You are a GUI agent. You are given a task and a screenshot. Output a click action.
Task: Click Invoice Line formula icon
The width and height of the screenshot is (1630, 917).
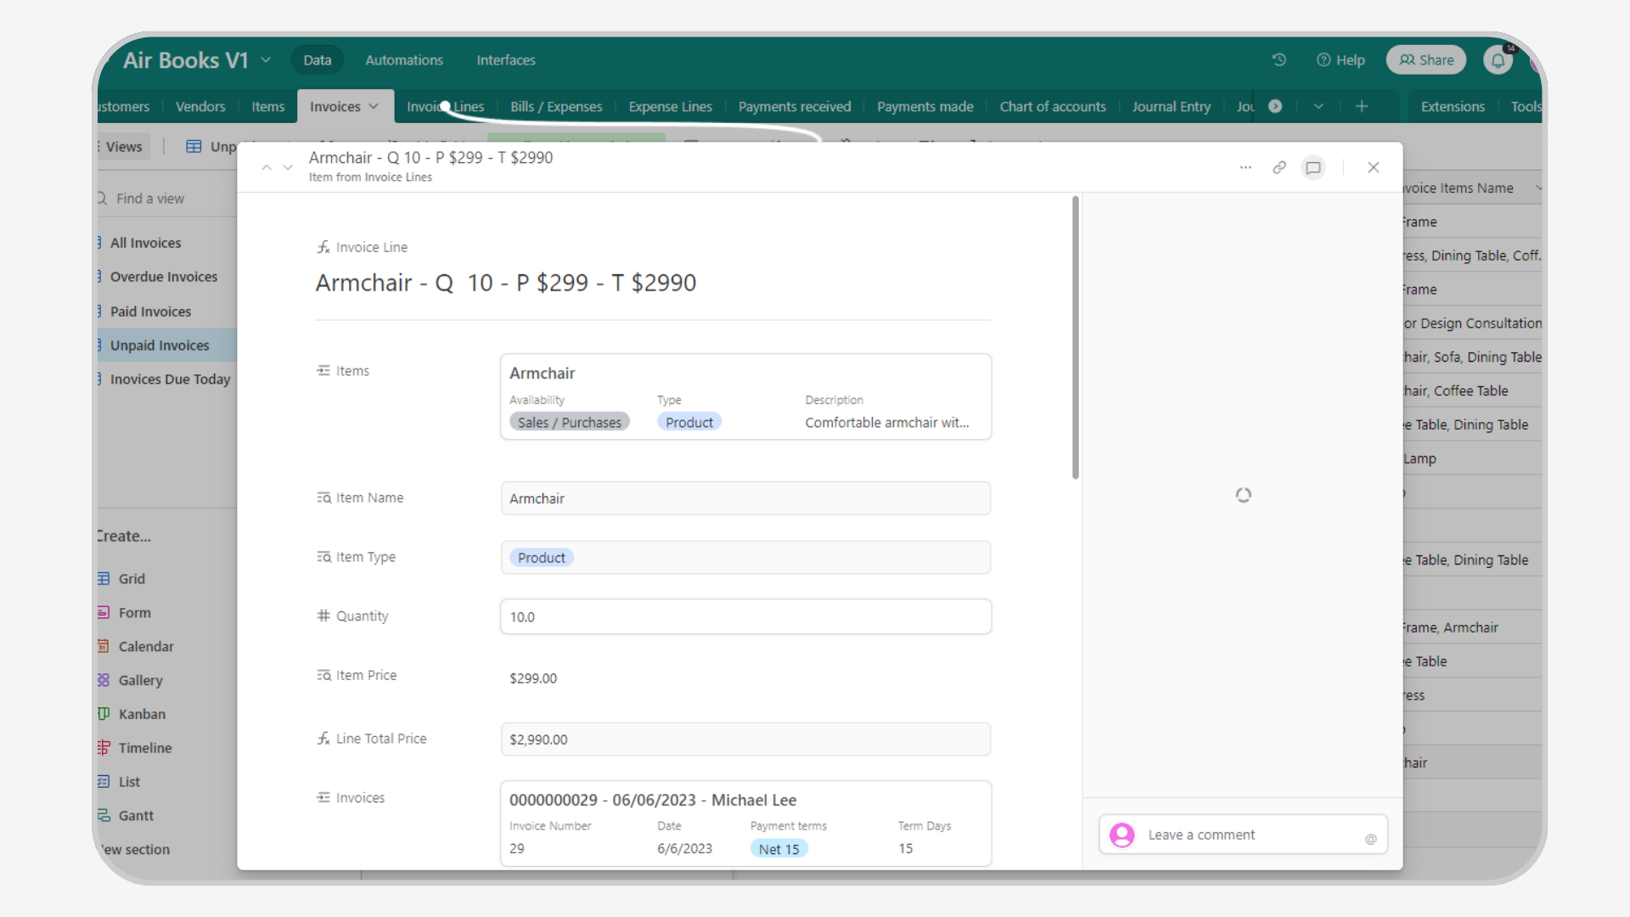[323, 247]
